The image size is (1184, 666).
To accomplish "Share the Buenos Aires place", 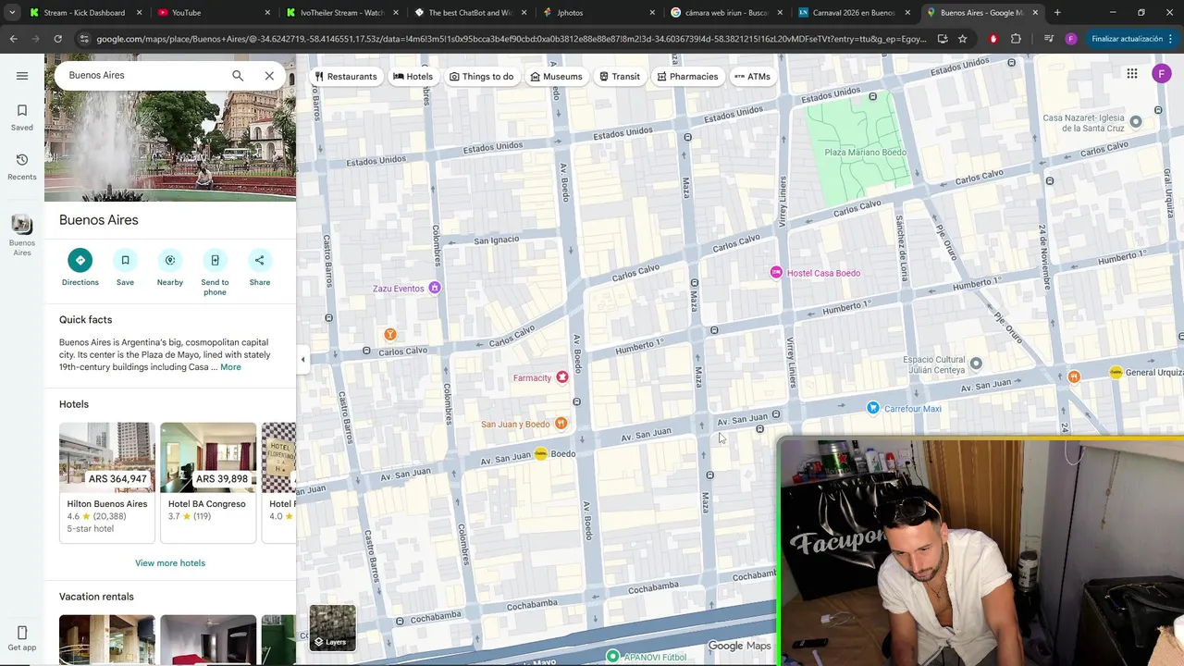I will (x=260, y=267).
